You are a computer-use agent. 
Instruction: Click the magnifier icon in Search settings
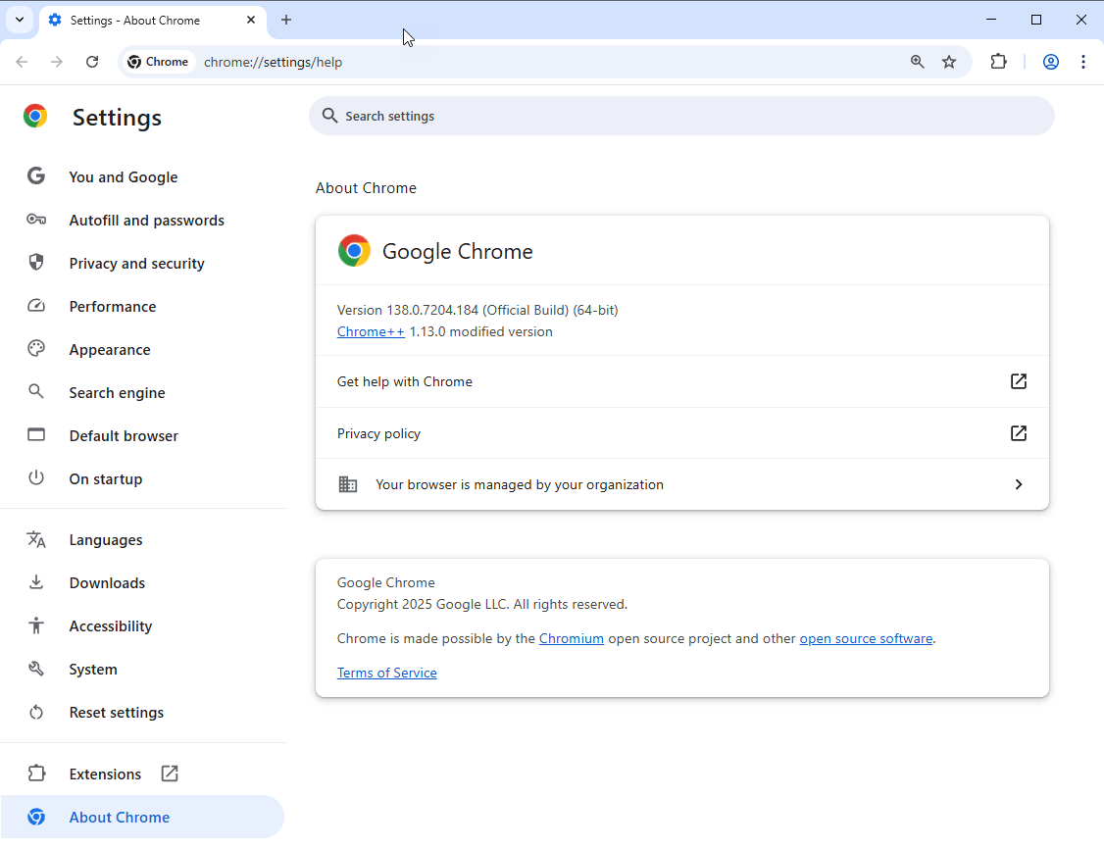tap(329, 116)
